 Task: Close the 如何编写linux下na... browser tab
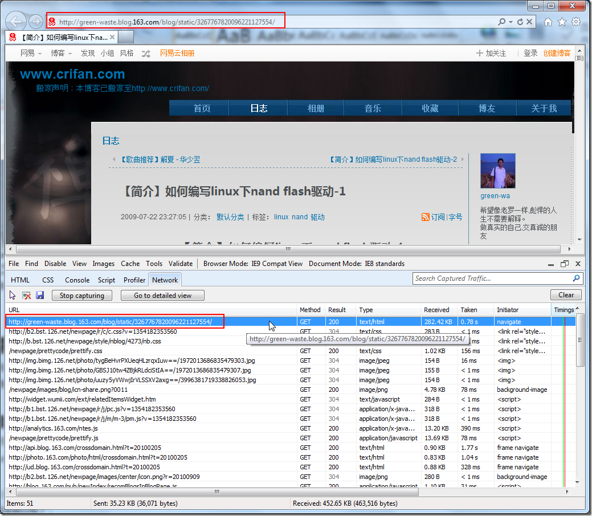pos(112,37)
